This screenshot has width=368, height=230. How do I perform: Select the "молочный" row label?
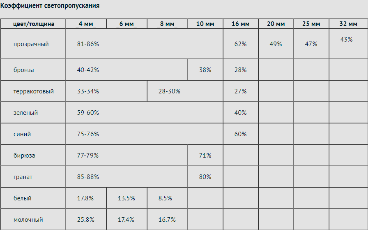(28, 220)
